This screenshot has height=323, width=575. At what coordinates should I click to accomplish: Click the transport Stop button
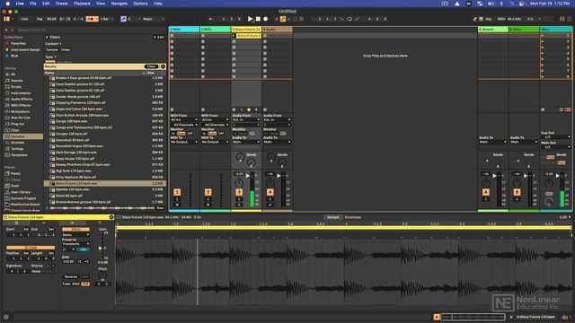click(258, 19)
